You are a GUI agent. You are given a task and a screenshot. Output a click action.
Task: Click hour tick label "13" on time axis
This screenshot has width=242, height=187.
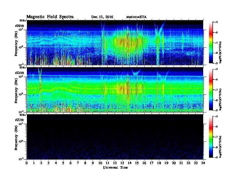(x=122, y=163)
